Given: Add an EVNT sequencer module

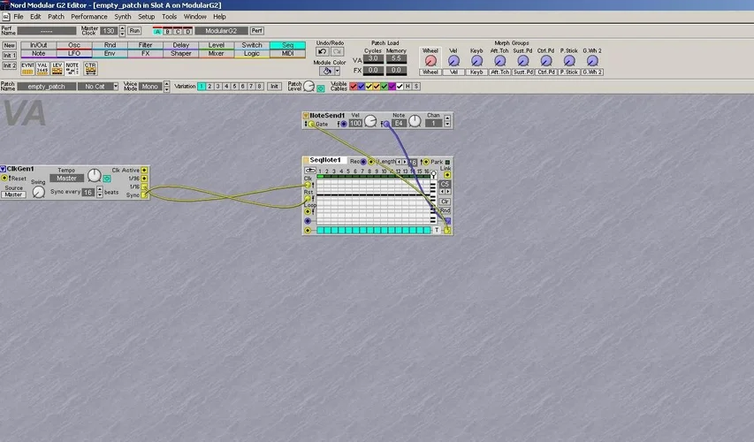Looking at the screenshot, I should [28, 67].
